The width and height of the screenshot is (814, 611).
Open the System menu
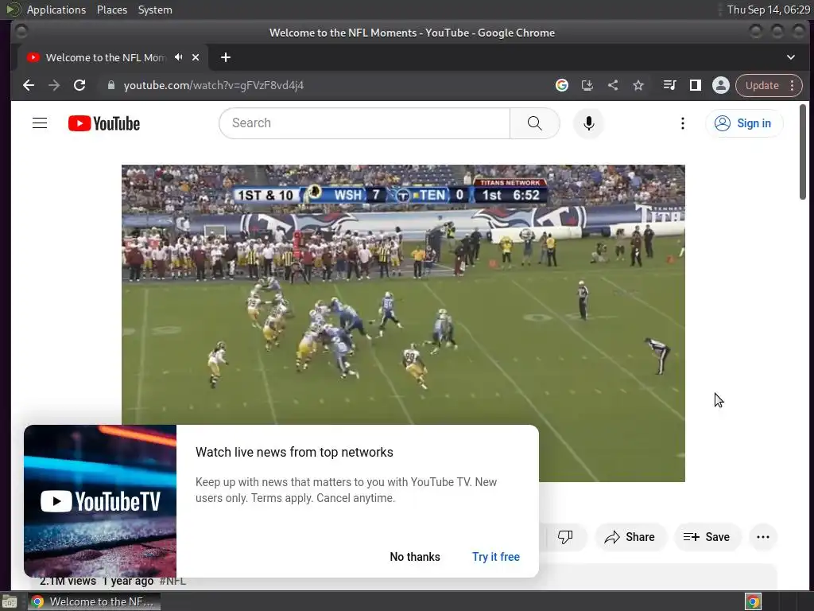pyautogui.click(x=155, y=10)
